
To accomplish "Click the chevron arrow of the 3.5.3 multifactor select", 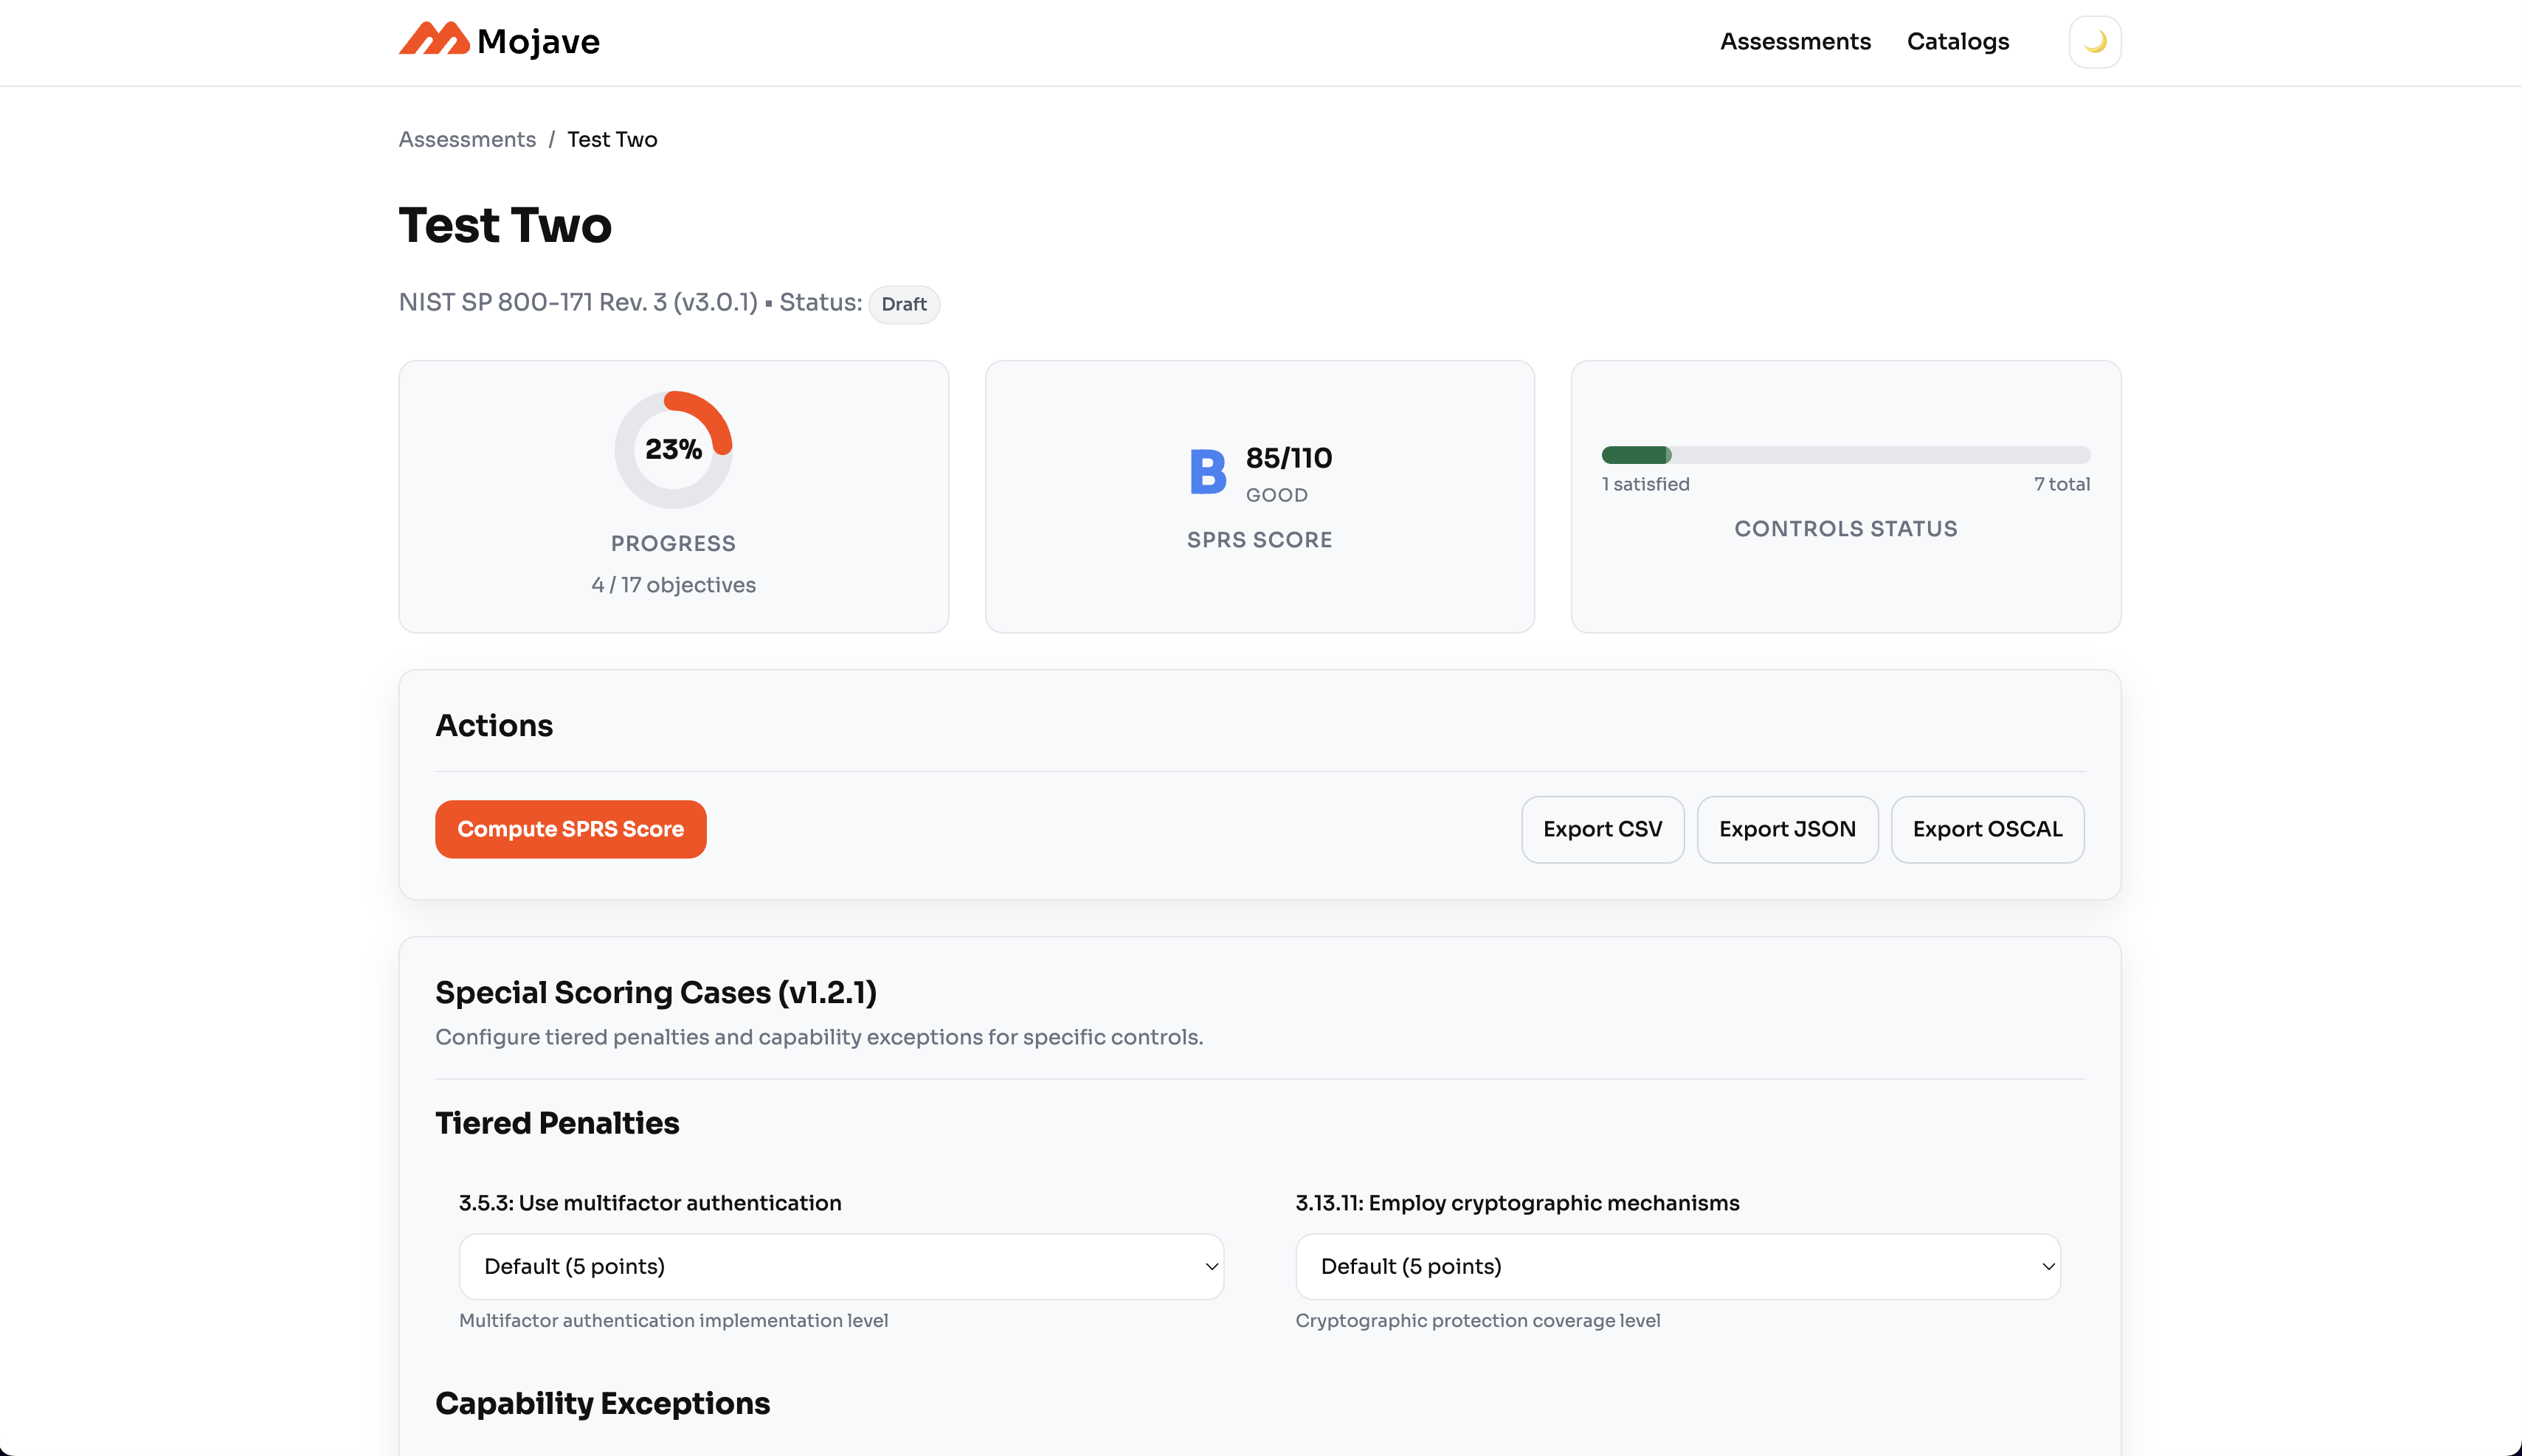I will [x=1211, y=1266].
